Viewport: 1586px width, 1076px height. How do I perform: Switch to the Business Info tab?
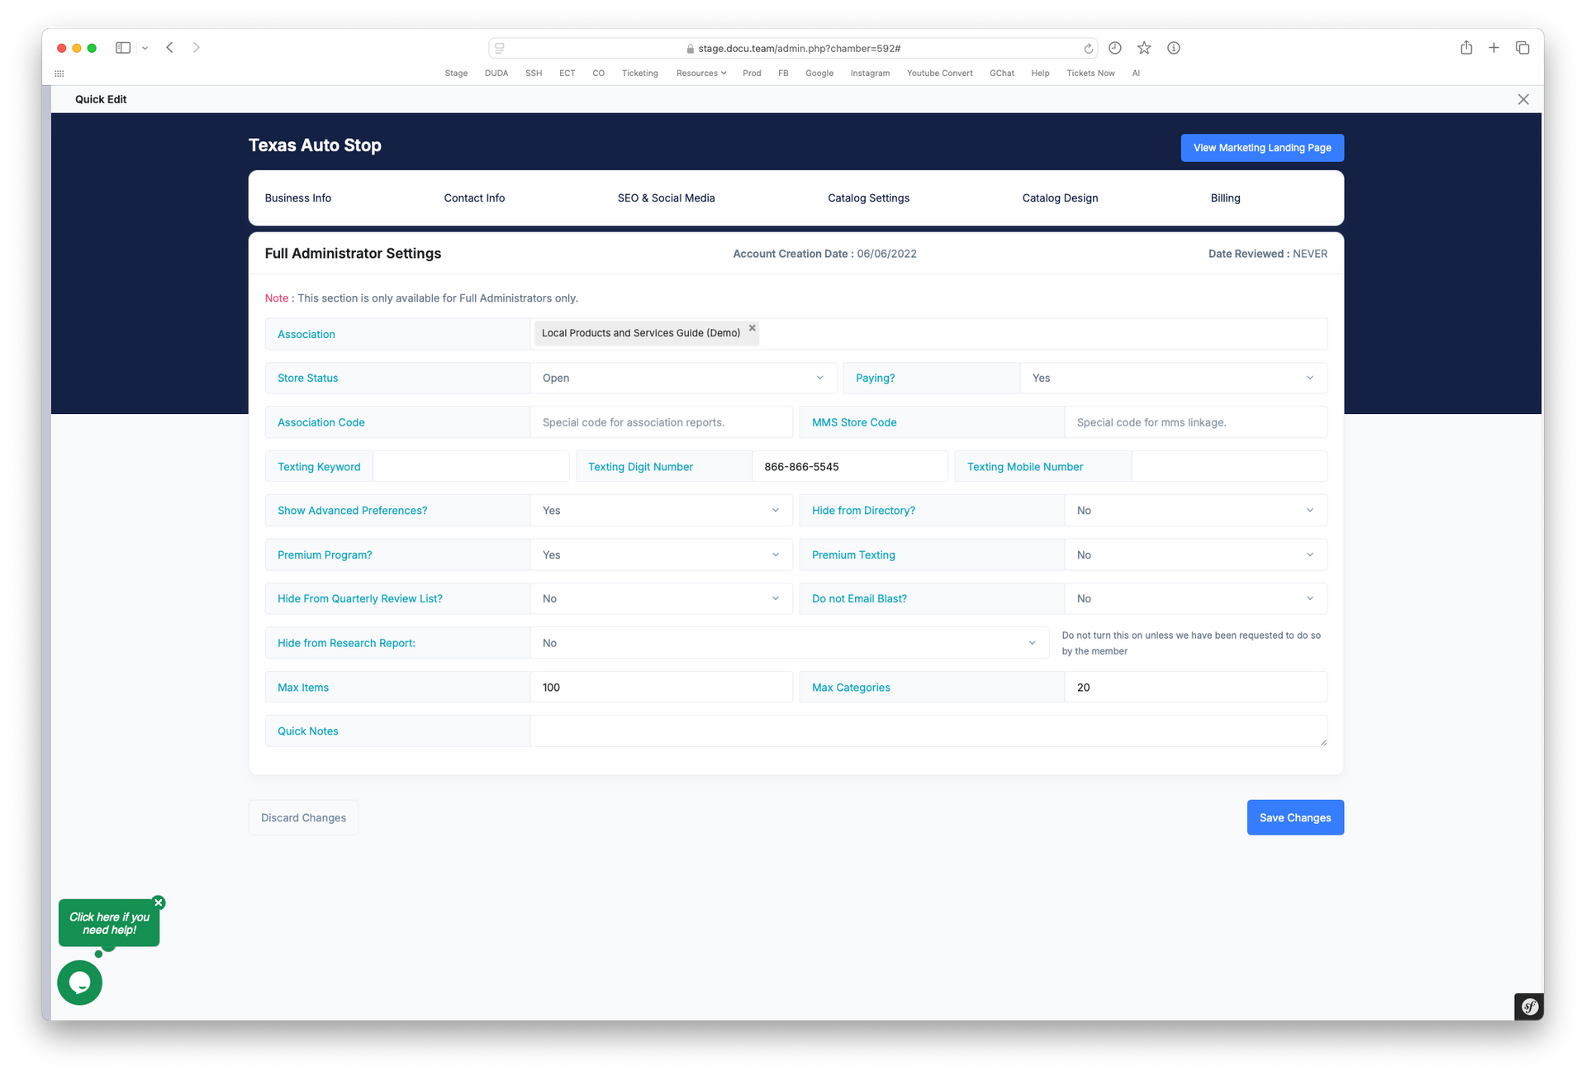coord(298,198)
